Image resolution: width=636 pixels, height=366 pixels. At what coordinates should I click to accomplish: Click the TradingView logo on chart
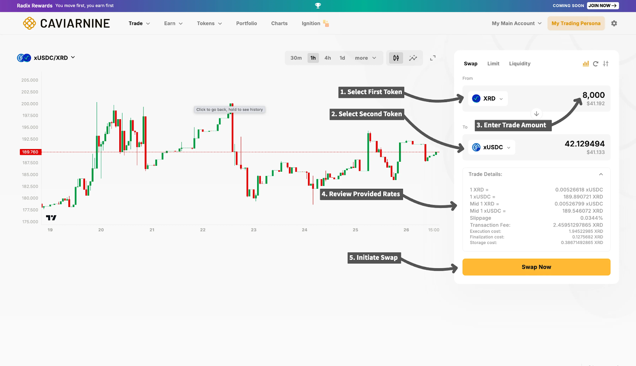click(51, 218)
